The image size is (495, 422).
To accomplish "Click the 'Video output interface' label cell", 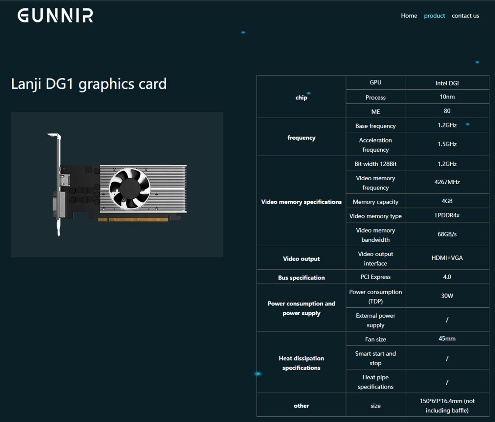I will tap(375, 258).
